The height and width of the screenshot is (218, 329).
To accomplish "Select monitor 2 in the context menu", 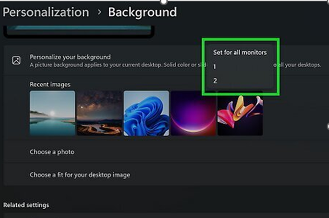I will click(240, 81).
